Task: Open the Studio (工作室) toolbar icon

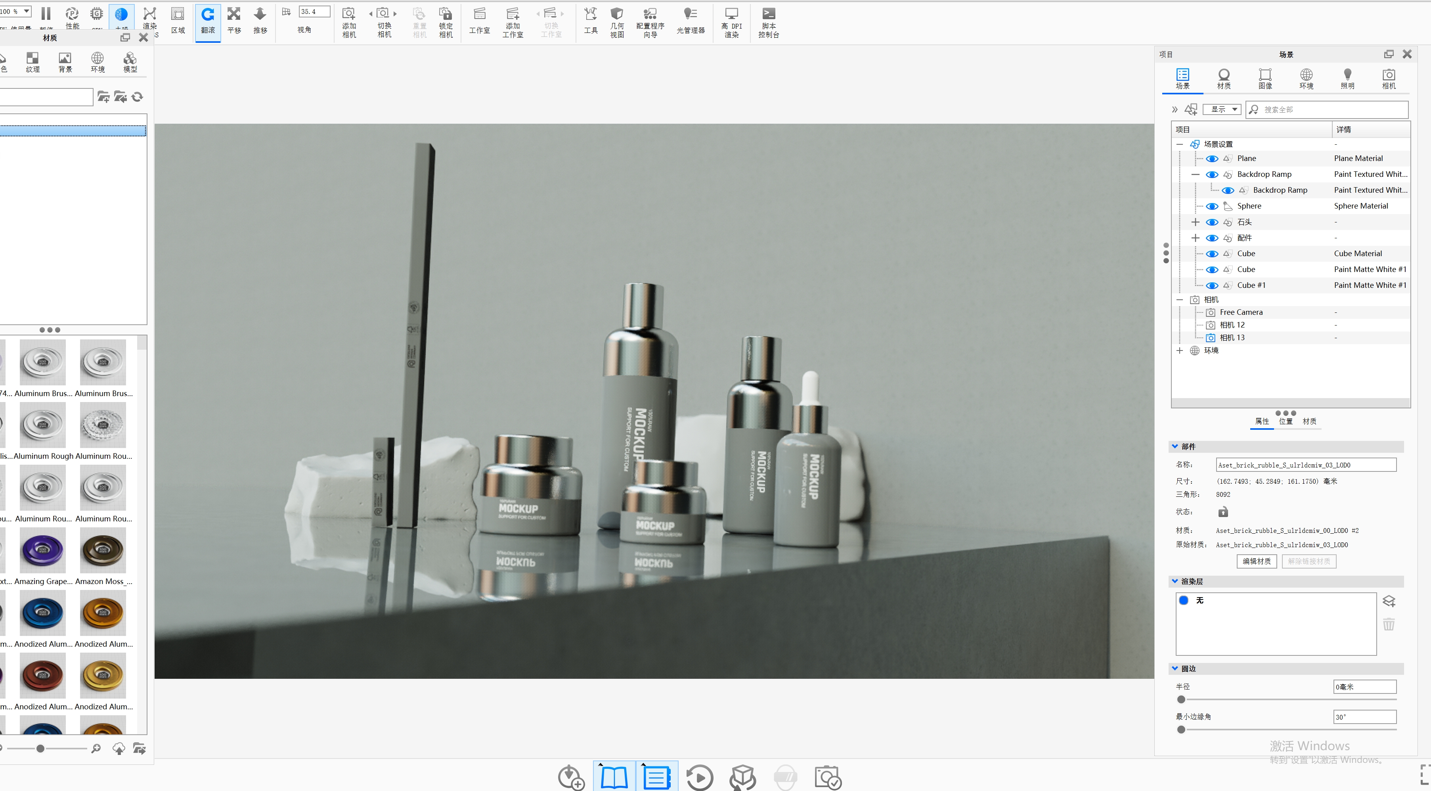Action: tap(479, 21)
